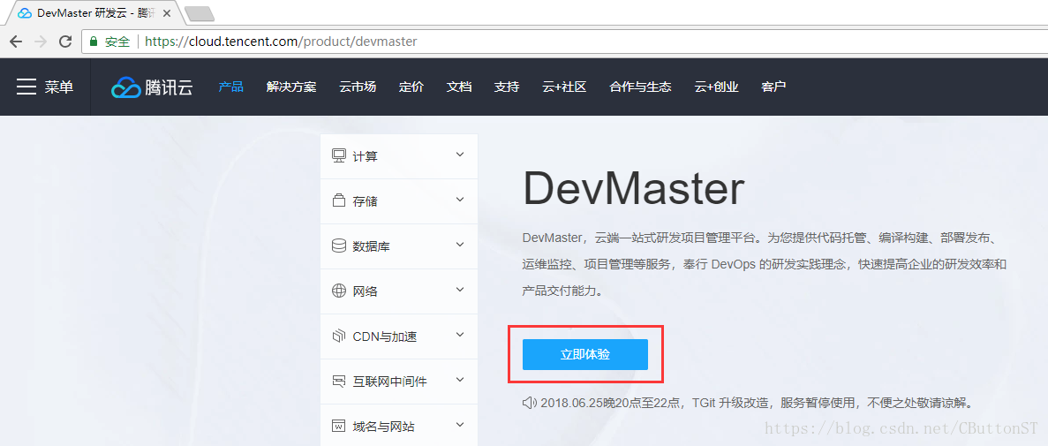Expand the 数据库 category chevron
The width and height of the screenshot is (1048, 446).
pos(460,245)
